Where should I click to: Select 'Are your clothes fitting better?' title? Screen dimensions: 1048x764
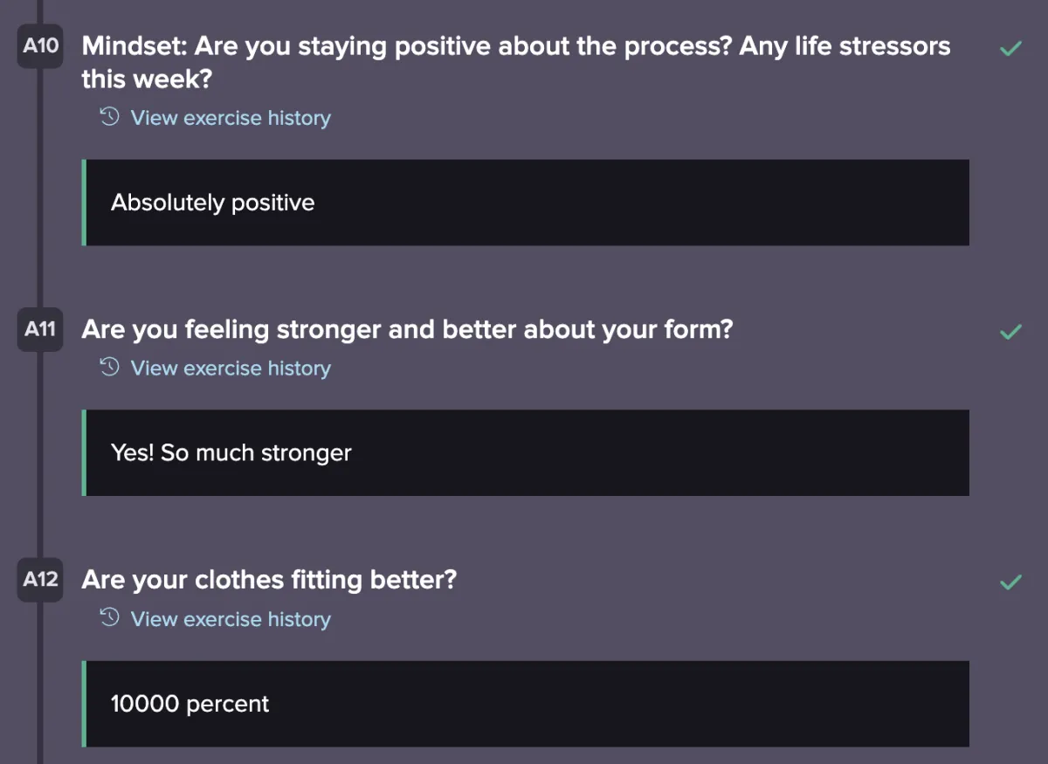pyautogui.click(x=269, y=580)
